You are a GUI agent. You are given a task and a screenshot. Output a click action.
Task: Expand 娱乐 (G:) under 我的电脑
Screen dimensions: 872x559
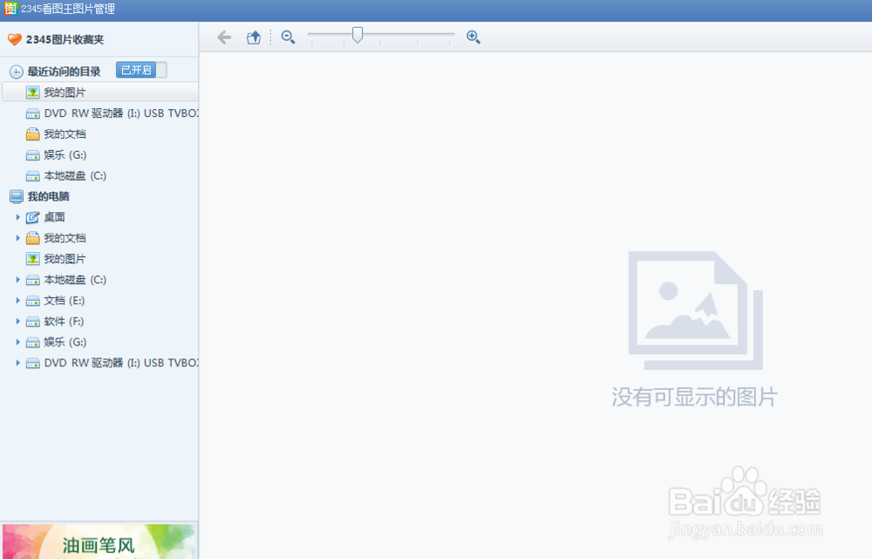point(17,342)
